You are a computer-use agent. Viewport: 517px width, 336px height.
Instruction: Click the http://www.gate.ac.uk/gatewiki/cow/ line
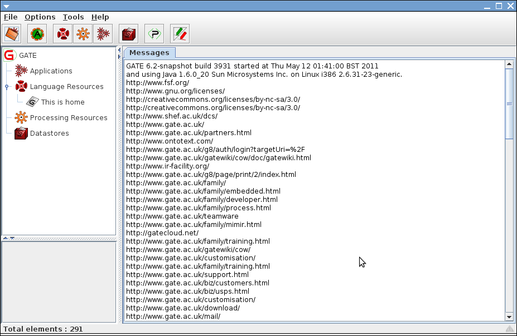point(188,250)
